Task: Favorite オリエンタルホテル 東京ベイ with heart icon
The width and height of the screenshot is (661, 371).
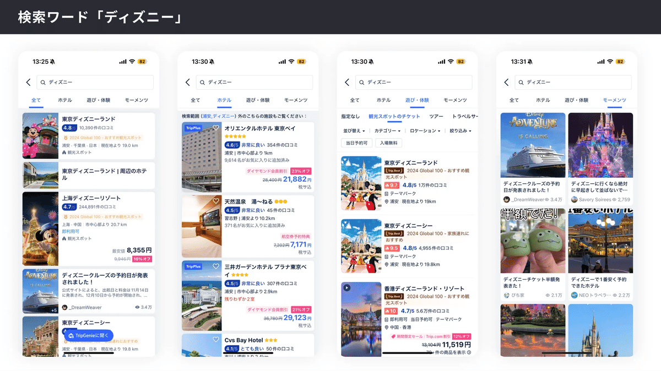Action: point(216,128)
